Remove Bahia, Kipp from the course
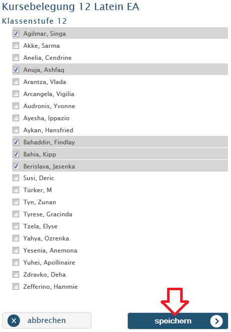The height and width of the screenshot is (332, 231). click(x=16, y=154)
